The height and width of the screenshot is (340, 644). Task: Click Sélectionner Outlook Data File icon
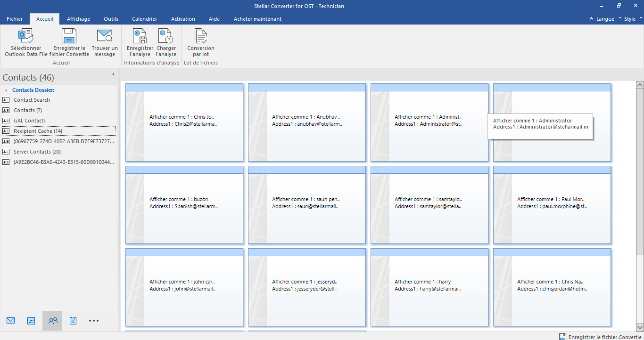point(26,36)
